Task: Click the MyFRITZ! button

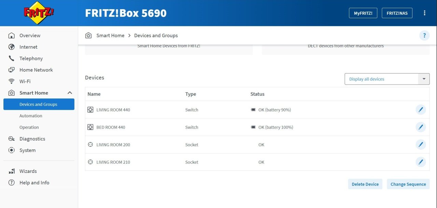Action: [x=363, y=13]
